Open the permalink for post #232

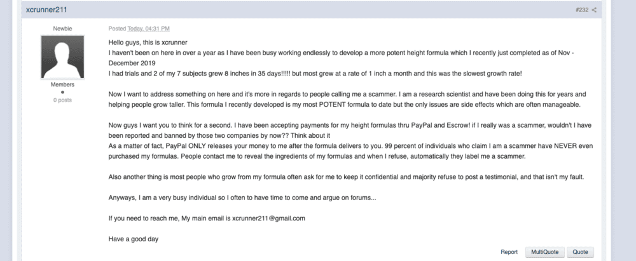[582, 10]
